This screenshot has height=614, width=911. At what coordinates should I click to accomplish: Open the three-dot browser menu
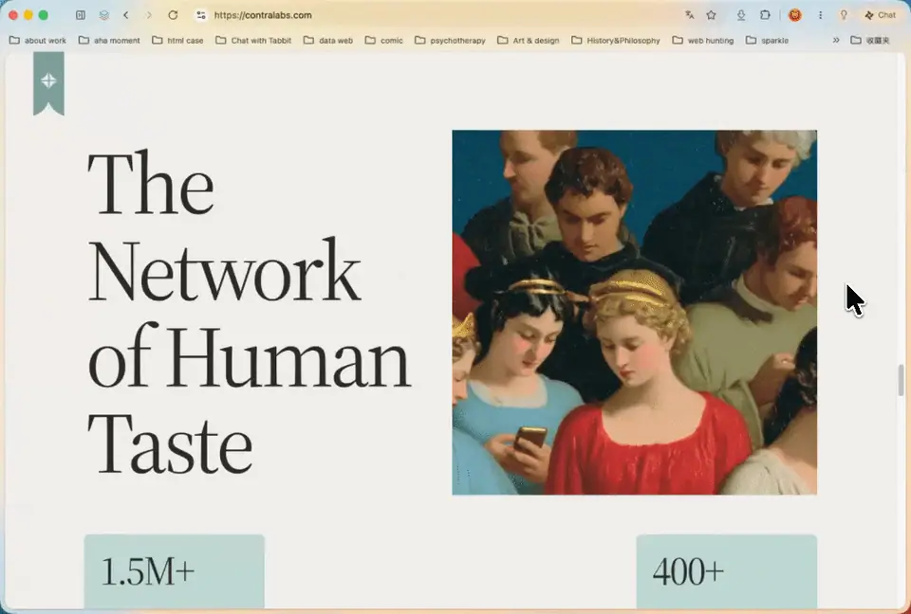coord(820,15)
